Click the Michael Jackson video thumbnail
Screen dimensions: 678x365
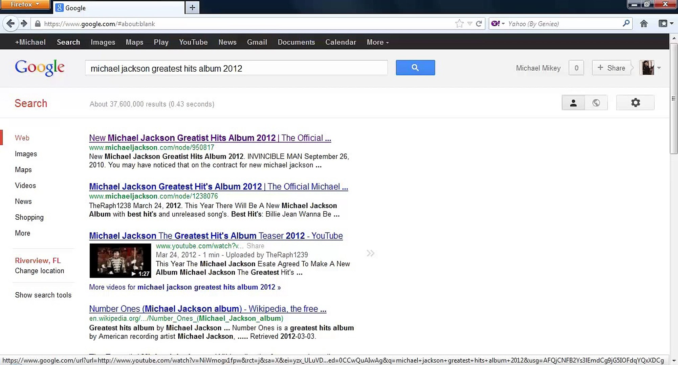pyautogui.click(x=120, y=261)
